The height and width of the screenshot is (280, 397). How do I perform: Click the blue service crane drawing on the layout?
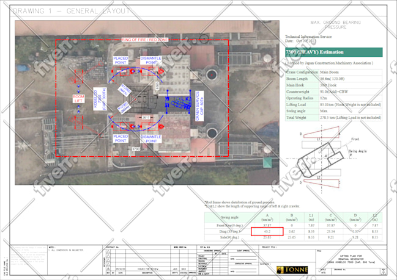click(x=179, y=102)
